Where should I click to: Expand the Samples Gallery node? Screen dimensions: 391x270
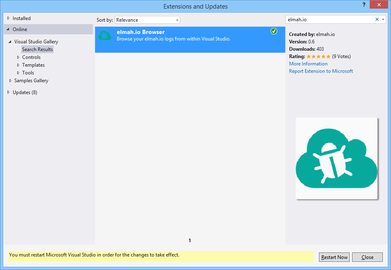(10, 80)
